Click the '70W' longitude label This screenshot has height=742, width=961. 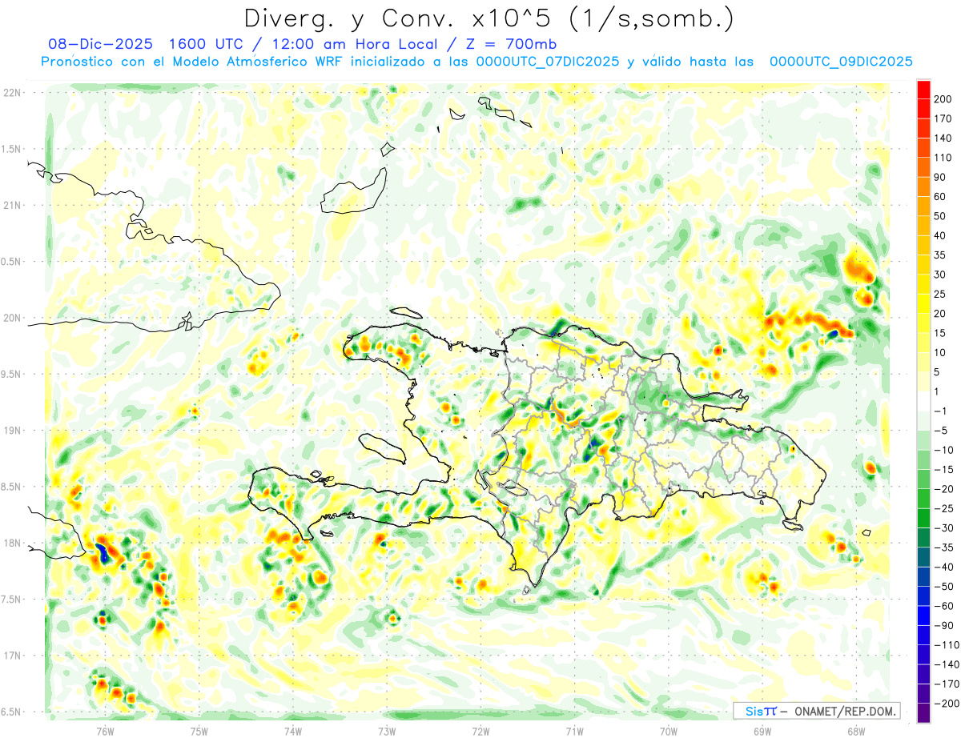tap(669, 730)
